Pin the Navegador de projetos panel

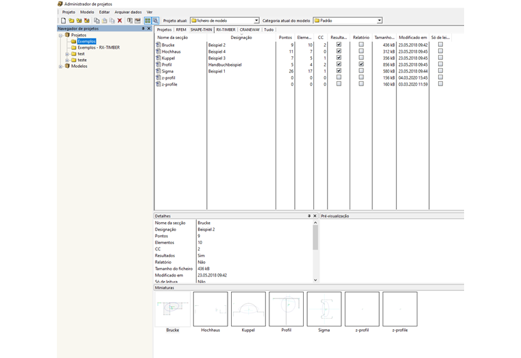click(x=143, y=29)
